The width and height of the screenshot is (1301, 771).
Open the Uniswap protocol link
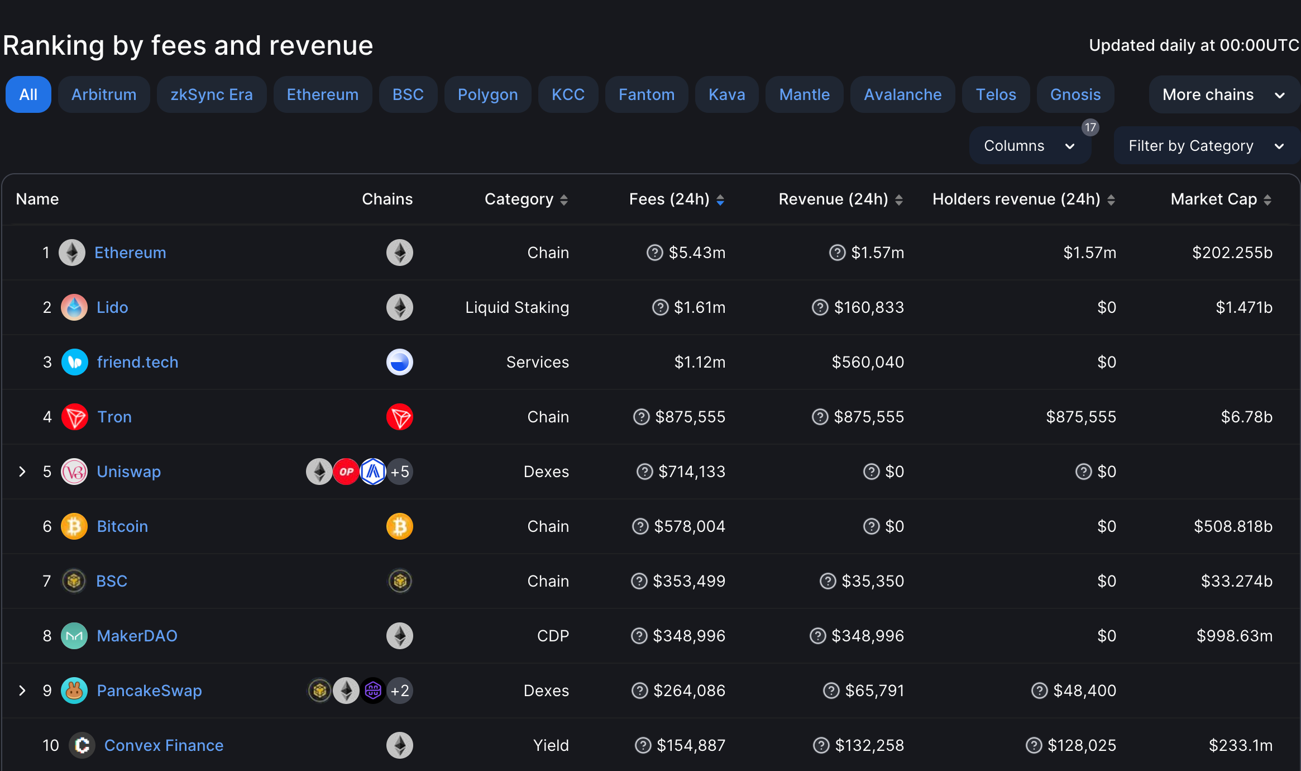[129, 472]
